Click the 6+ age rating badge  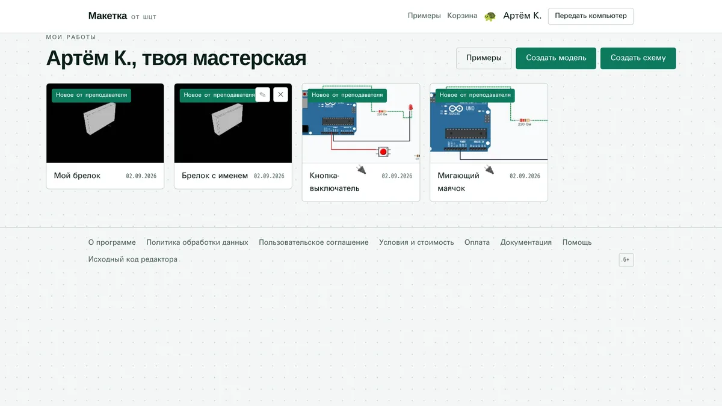click(x=626, y=260)
